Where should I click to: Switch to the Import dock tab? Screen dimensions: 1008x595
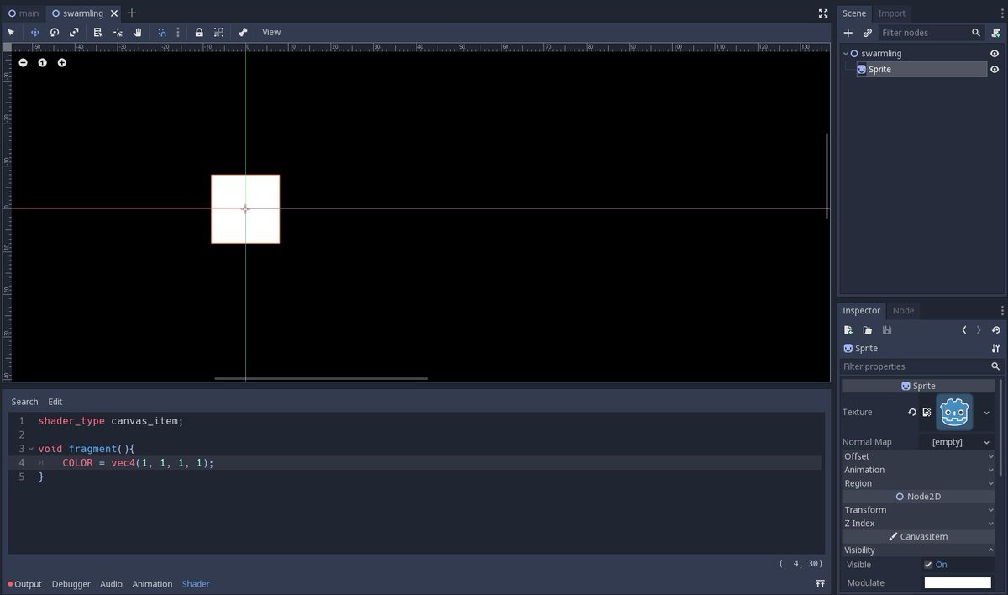coord(892,13)
